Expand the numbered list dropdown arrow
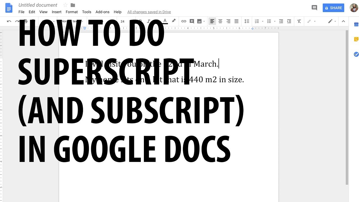 263,21
